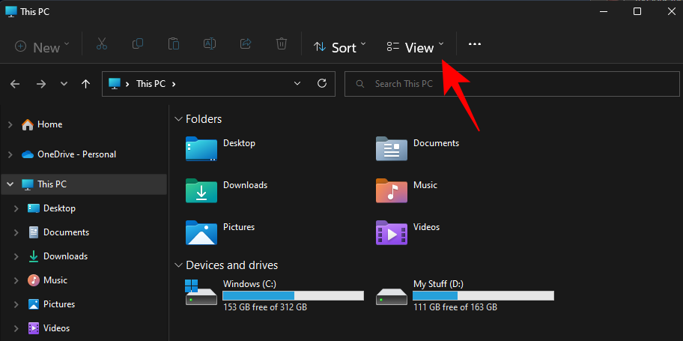Viewport: 683px width, 341px height.
Task: Open the View layout dropdown
Action: 416,46
